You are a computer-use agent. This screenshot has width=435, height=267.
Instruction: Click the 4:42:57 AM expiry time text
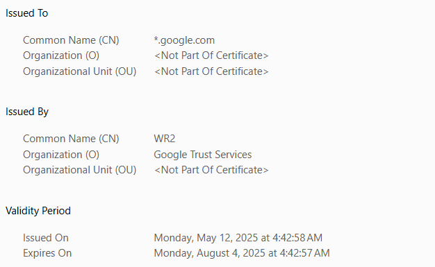(304, 253)
